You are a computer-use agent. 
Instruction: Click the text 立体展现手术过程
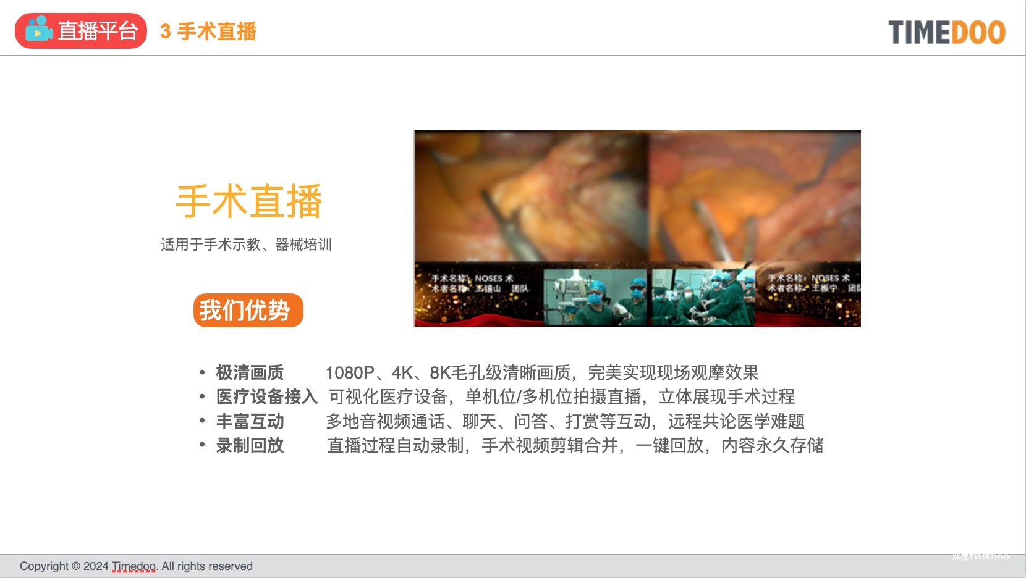point(727,396)
